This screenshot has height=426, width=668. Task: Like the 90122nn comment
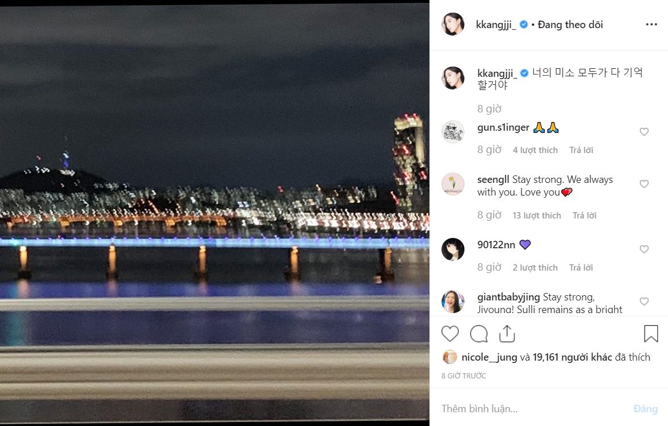(x=644, y=249)
